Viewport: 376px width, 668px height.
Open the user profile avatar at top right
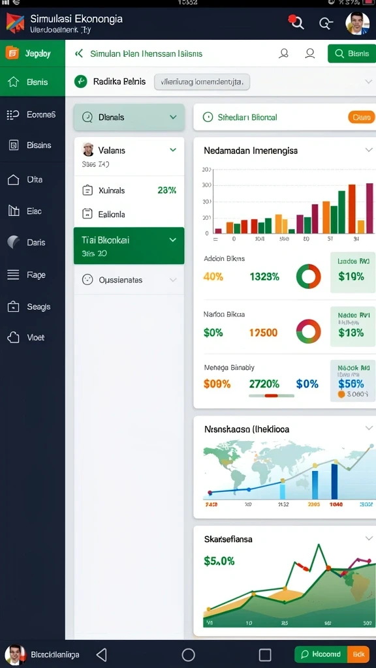click(x=357, y=23)
